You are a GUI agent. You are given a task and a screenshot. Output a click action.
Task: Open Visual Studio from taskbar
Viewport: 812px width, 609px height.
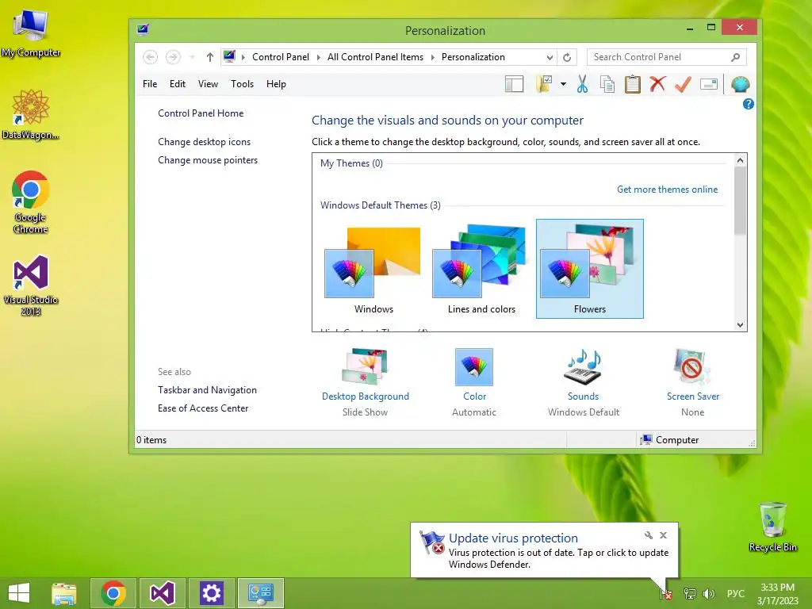pos(162,593)
